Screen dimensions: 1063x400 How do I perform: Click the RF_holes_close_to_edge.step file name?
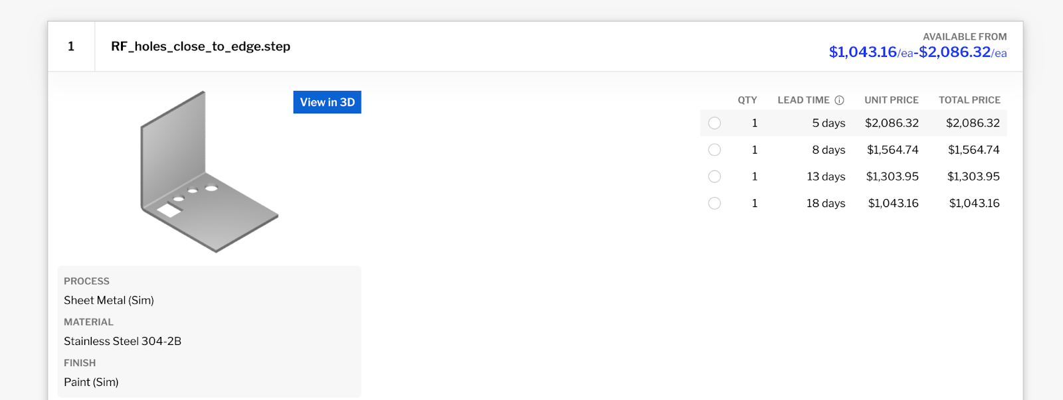201,46
